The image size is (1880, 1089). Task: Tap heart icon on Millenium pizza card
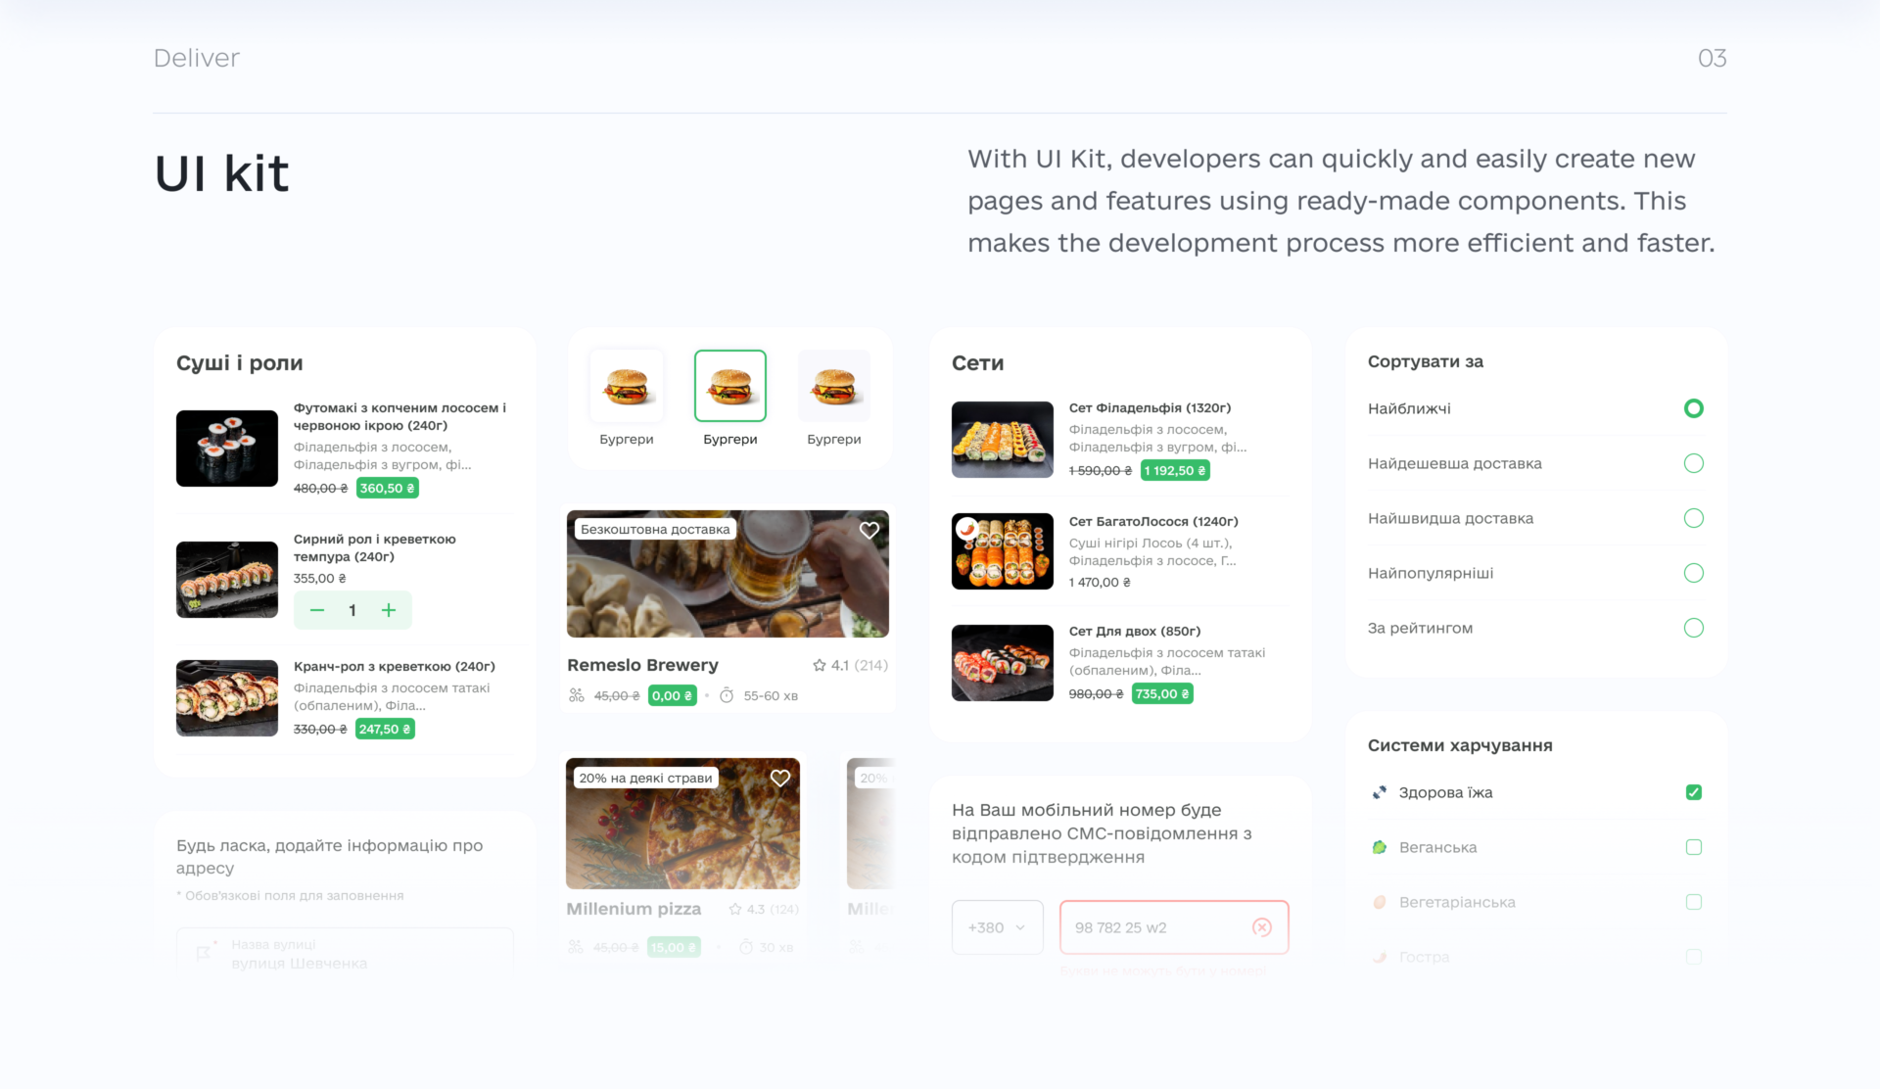[779, 778]
